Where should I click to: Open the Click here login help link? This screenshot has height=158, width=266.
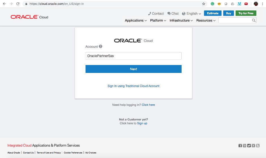click(148, 105)
